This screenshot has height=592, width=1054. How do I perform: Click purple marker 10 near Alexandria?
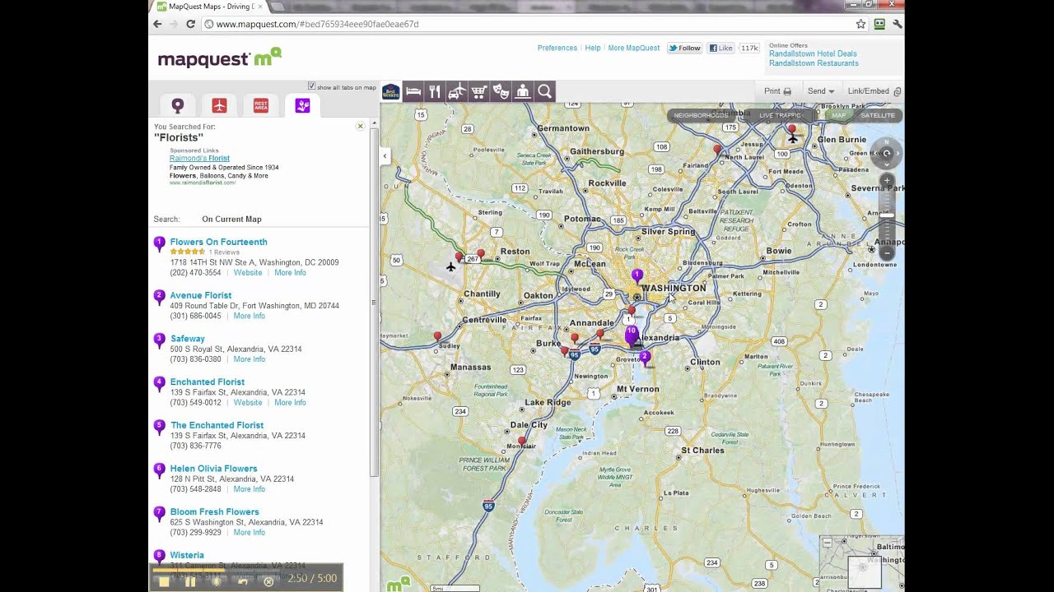pyautogui.click(x=632, y=333)
